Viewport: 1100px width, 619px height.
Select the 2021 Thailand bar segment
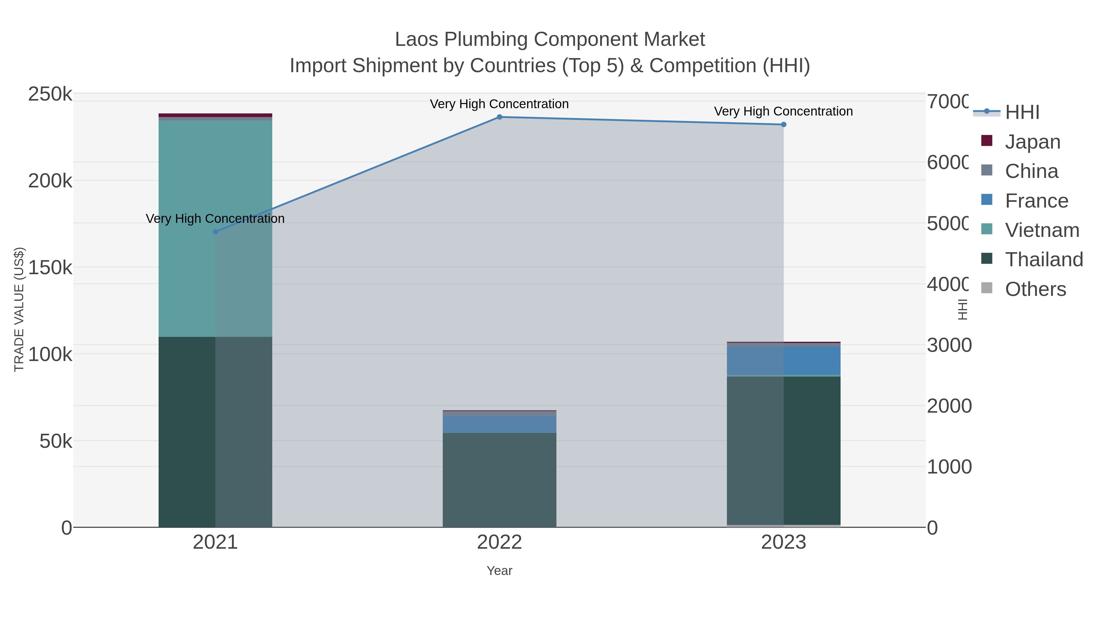215,432
